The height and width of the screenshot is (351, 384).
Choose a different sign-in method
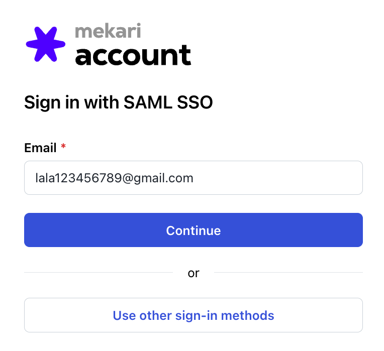pyautogui.click(x=194, y=315)
